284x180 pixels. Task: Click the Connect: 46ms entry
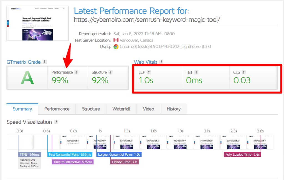pos(28,163)
